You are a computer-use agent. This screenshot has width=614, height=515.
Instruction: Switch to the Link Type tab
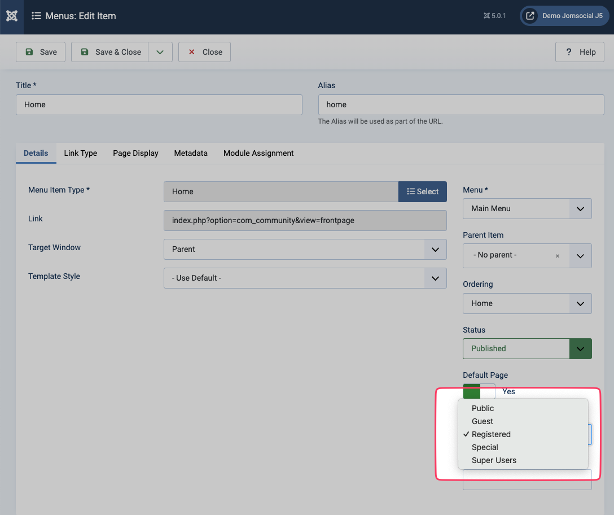(81, 153)
